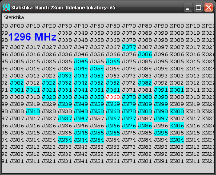Click the highlighted JN76 locator
Screen dimensions: 216x175
click(x=129, y=126)
